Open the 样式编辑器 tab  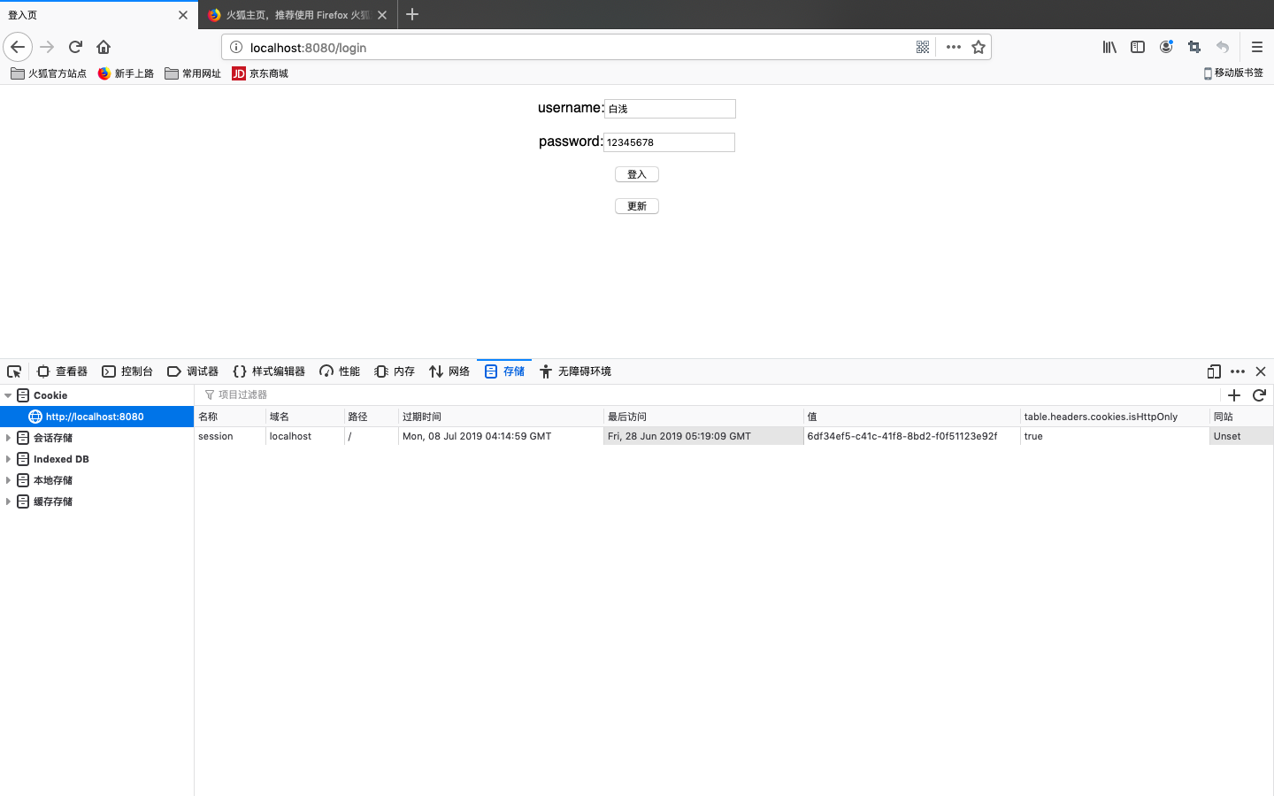(x=269, y=371)
